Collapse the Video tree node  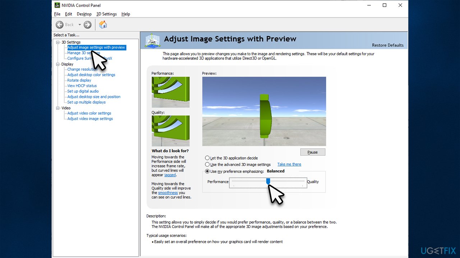(x=58, y=108)
